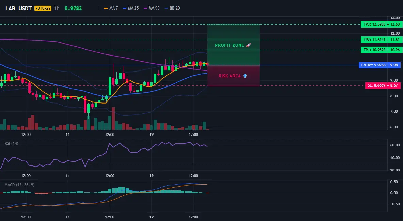Select the FUTURES badge
403x221 pixels.
43,8
